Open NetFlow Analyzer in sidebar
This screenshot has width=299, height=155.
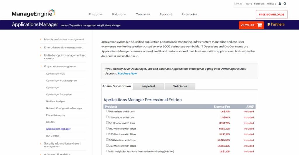tap(56, 101)
